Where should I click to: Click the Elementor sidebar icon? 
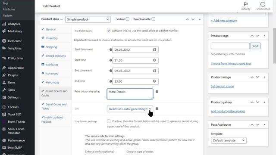click(4, 41)
